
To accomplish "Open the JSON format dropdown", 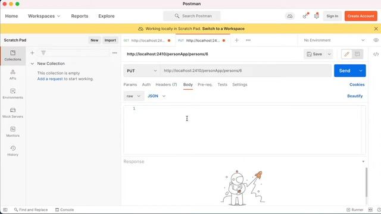I will pyautogui.click(x=157, y=96).
